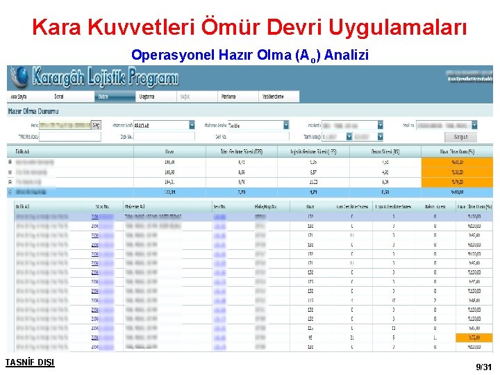Viewport: 500px width, 375px height.
Task: Expand the unit row with 9,76 idari gecikme
Action: (x=10, y=182)
